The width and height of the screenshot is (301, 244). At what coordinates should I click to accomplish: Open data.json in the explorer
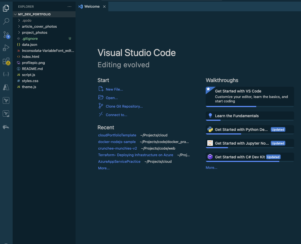tap(44, 44)
